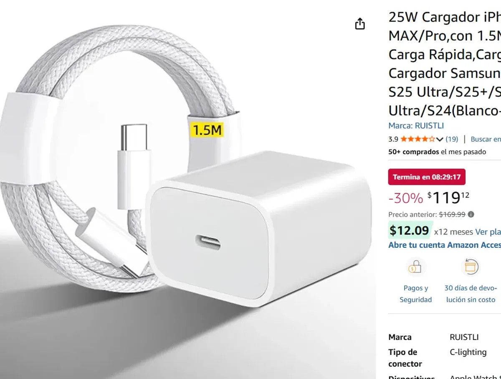Open the (19) customer reviews link
The width and height of the screenshot is (501, 379).
click(452, 139)
